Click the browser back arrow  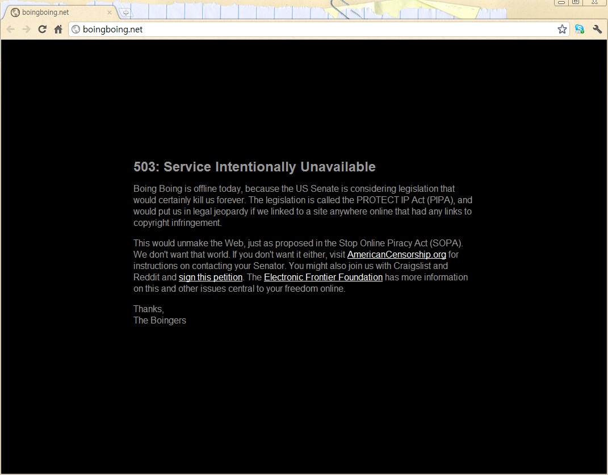click(x=11, y=30)
